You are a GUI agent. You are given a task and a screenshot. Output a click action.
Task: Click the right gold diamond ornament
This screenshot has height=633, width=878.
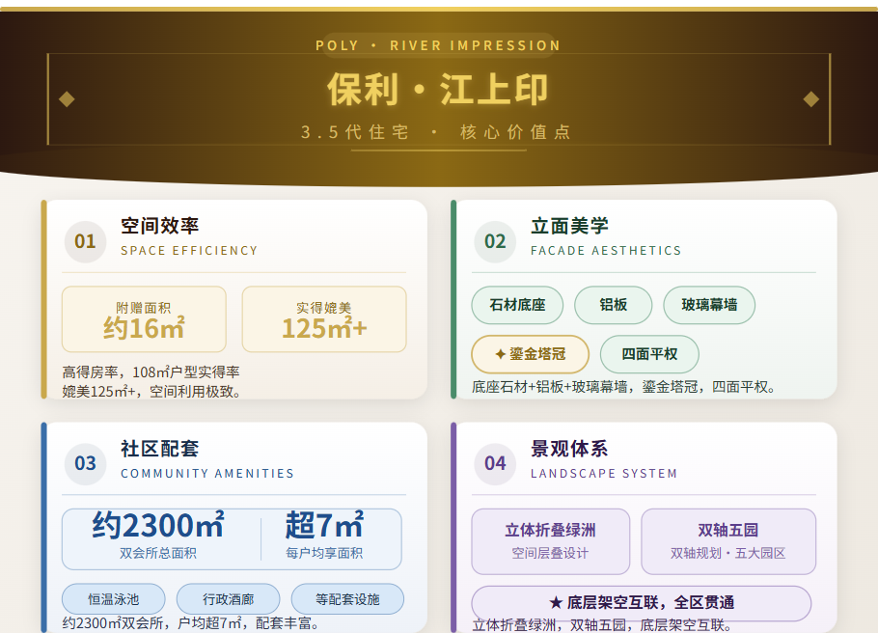coord(811,99)
